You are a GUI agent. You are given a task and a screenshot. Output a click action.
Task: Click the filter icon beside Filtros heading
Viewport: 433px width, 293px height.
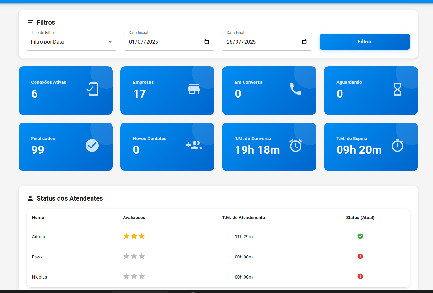[30, 22]
